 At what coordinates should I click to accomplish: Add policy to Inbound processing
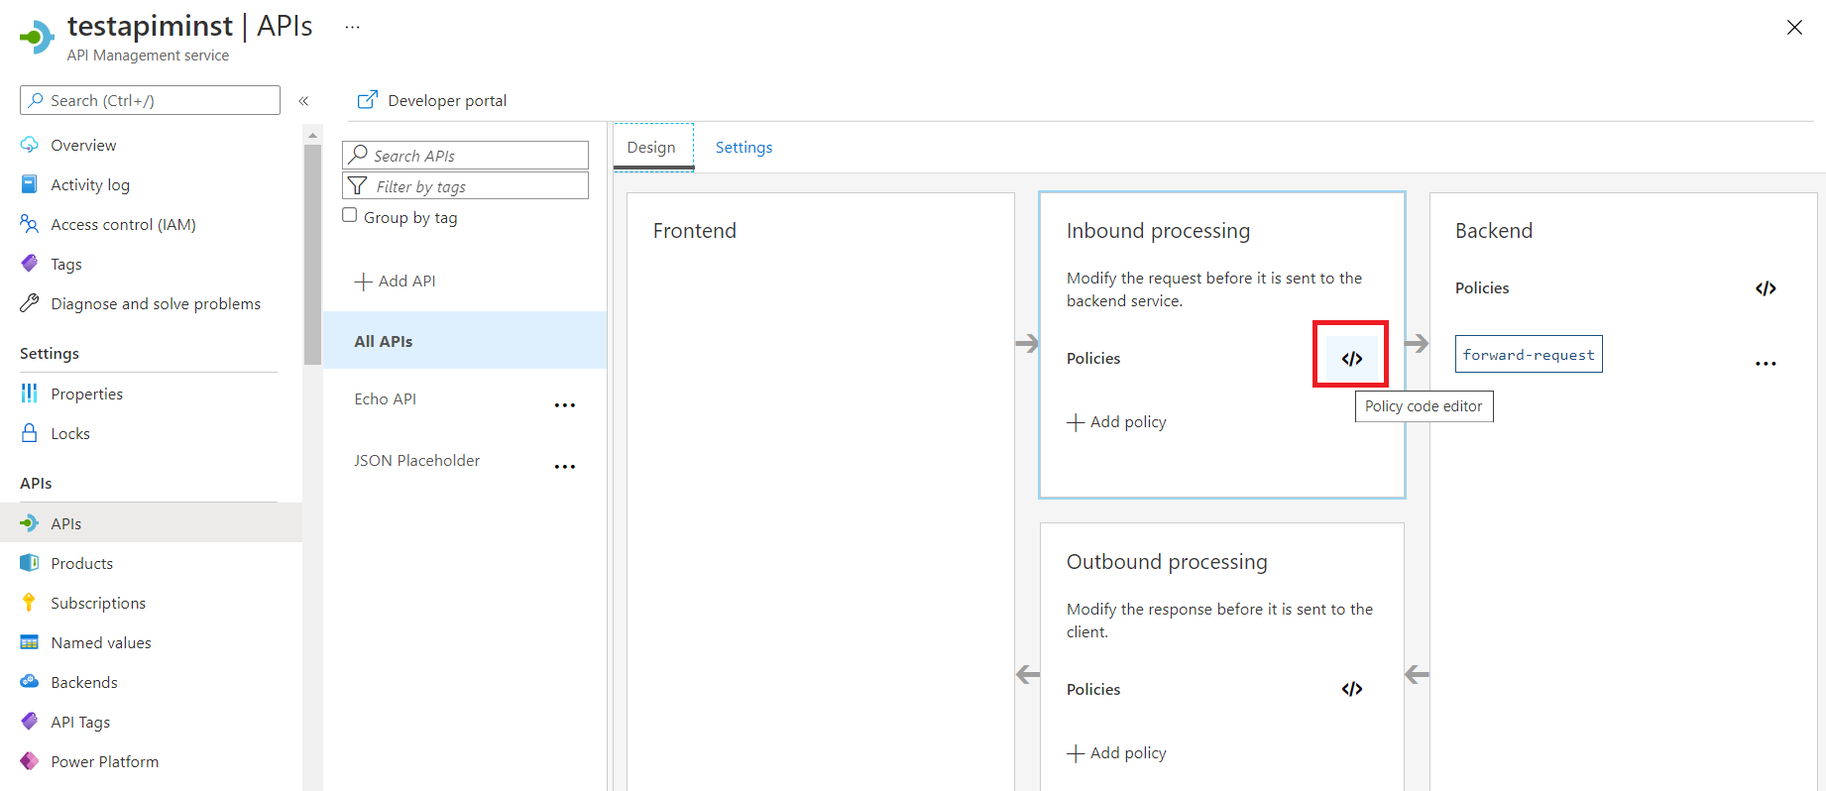point(1117,421)
